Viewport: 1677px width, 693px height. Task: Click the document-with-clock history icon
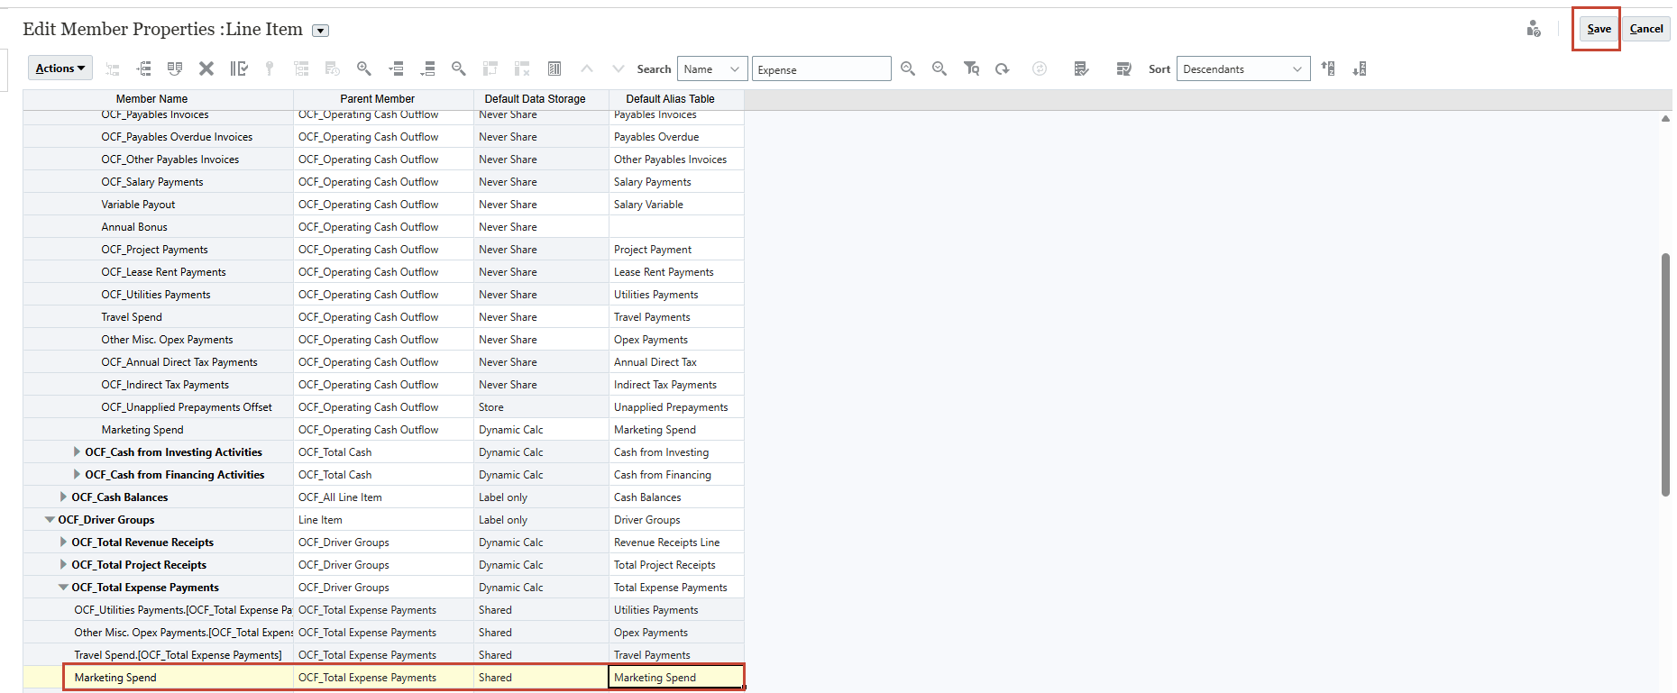coord(332,68)
